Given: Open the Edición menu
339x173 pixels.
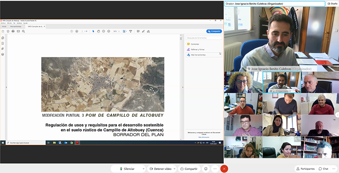Looking at the screenshot, I should click(x=10, y=23).
